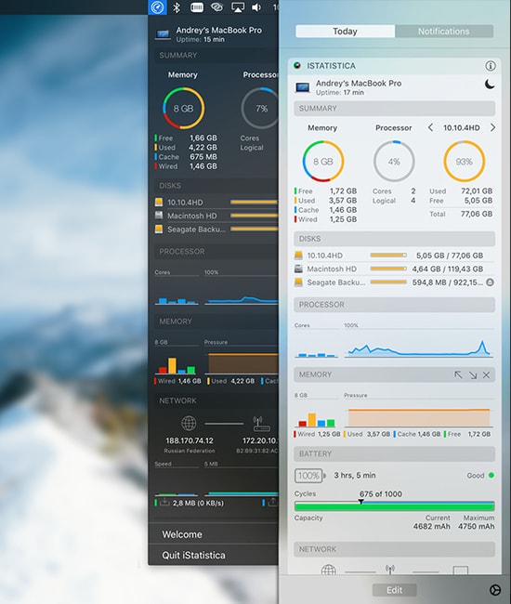Viewport: 511px width, 604px height.
Task: Show next disk with right chevron
Action: coord(492,127)
